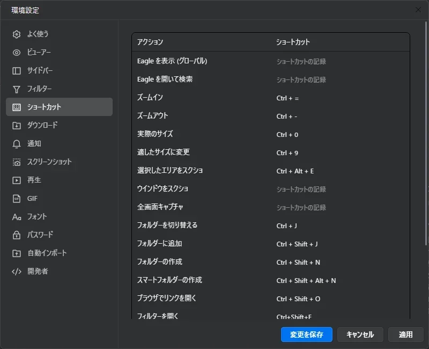
Task: Edit the Ctrl + 9 shortcut field
Action: [287, 153]
